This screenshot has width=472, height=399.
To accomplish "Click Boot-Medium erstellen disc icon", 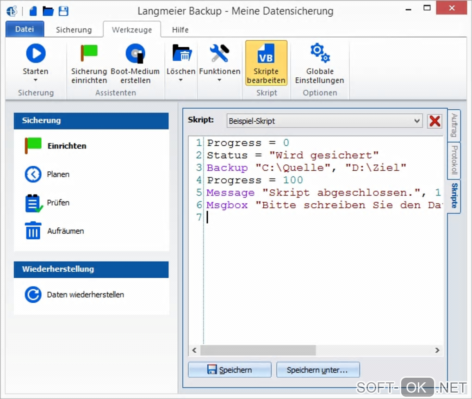I will 135,54.
